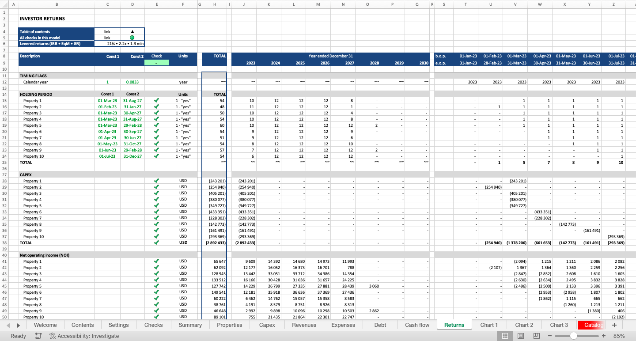Open the Chart 2 sheet tab

(524, 325)
